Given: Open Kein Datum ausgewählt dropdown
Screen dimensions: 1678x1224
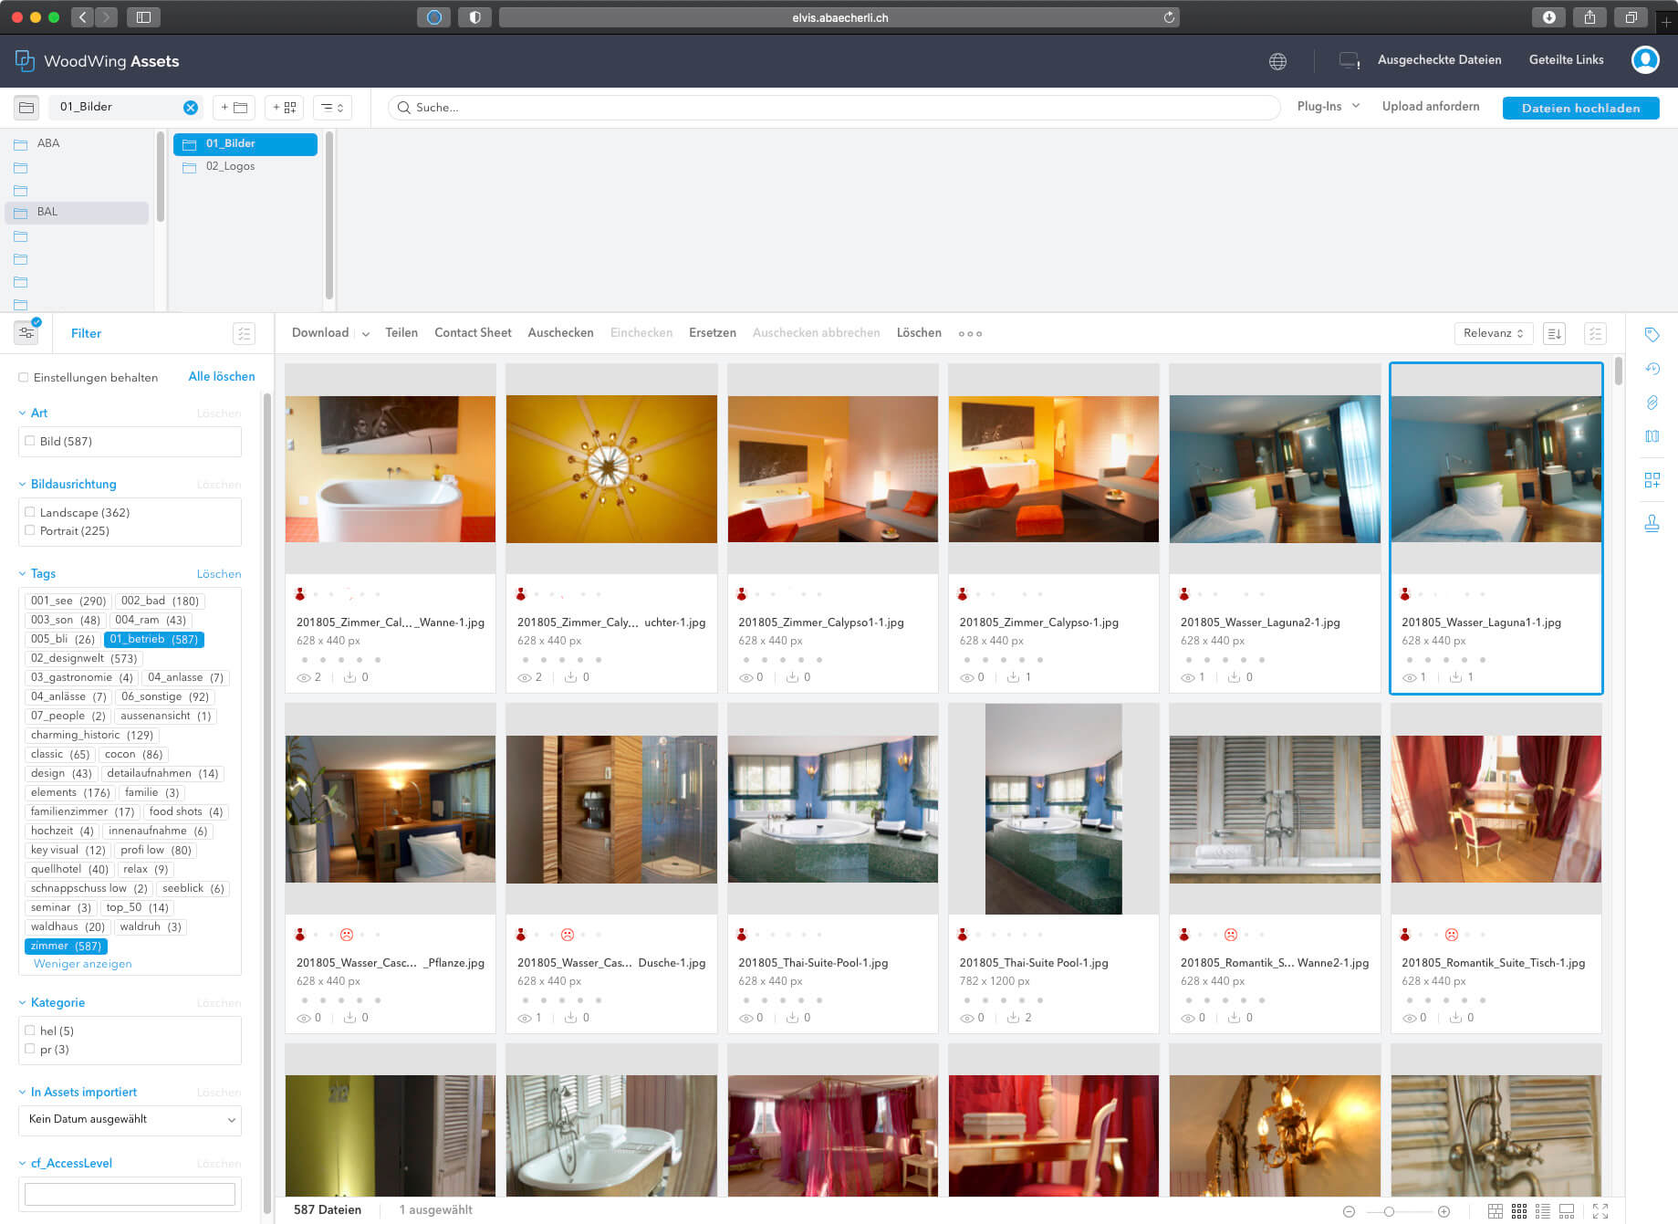Looking at the screenshot, I should tap(130, 1120).
